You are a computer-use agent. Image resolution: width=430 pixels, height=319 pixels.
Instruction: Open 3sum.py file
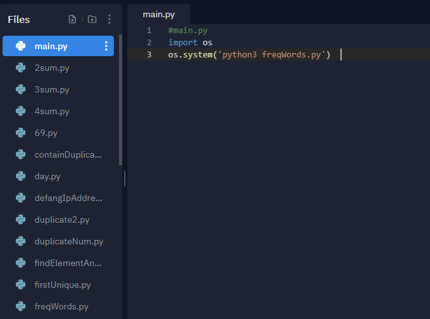(58, 89)
